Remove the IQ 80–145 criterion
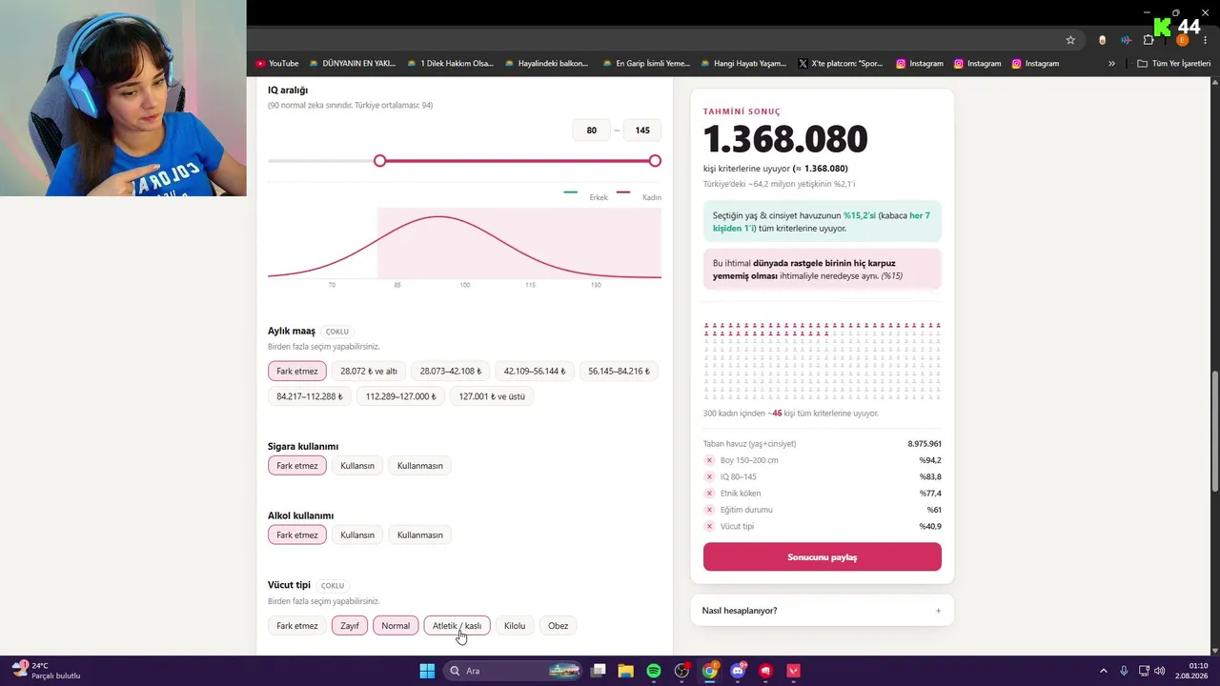The image size is (1220, 686). 709,476
